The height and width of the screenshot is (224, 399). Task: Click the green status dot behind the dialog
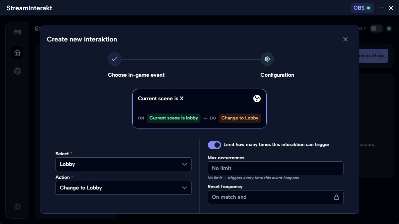(389, 29)
